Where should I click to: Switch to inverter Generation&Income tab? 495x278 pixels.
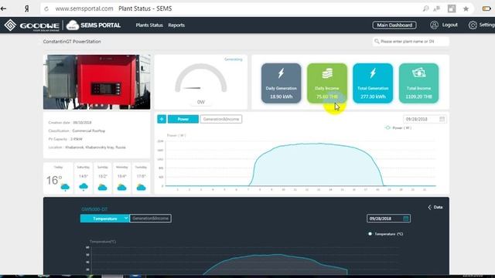pos(151,219)
